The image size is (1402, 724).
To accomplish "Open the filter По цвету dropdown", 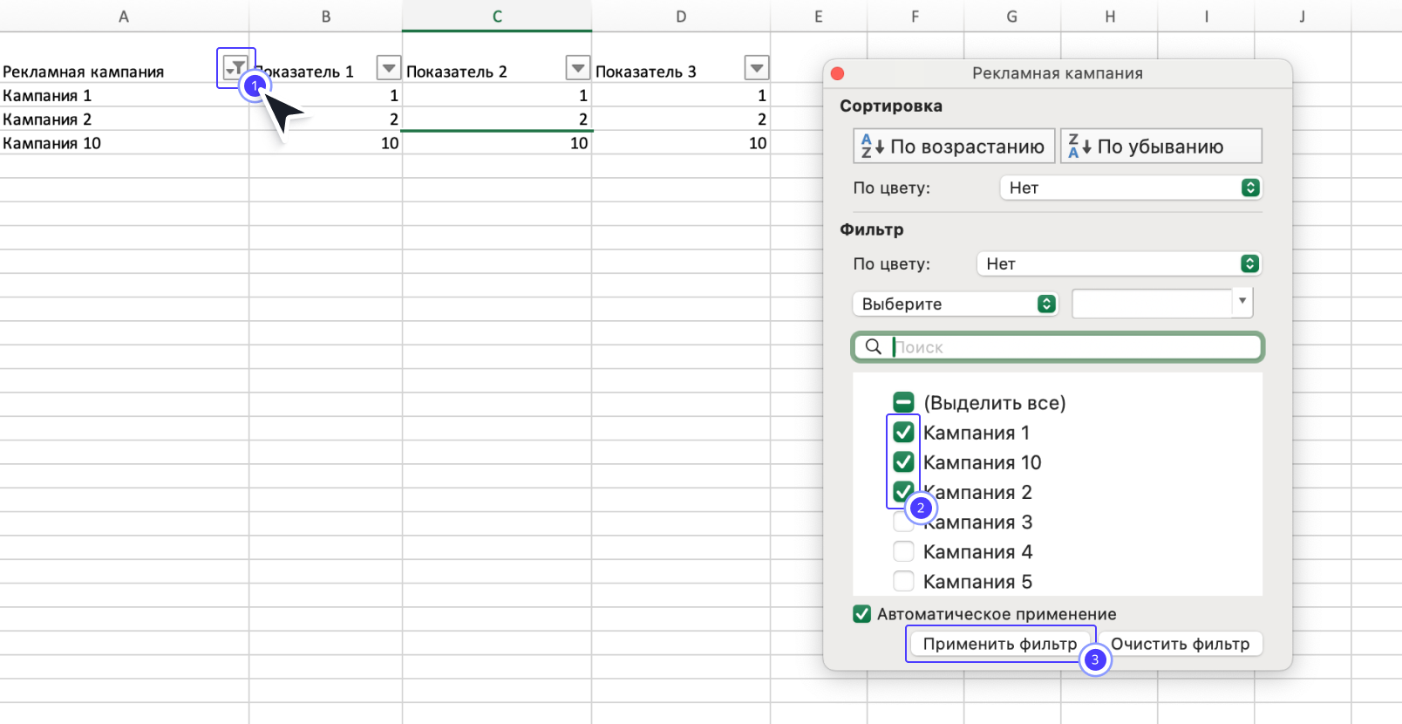I will (x=1120, y=263).
